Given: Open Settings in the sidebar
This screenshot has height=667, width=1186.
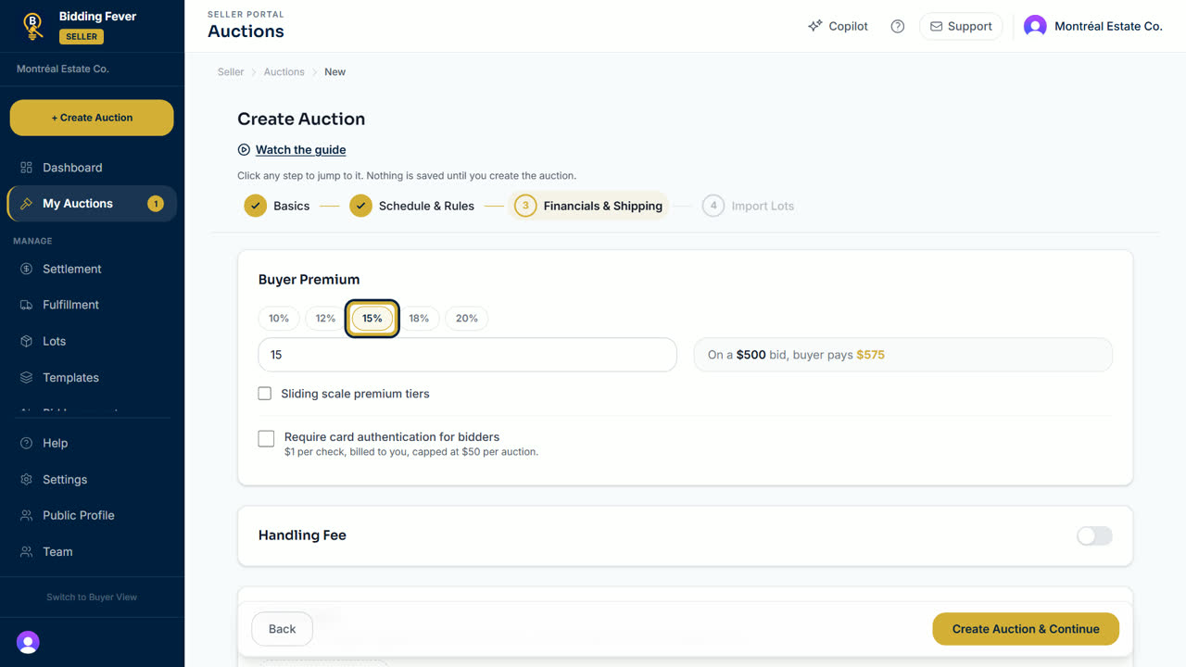Looking at the screenshot, I should point(92,479).
